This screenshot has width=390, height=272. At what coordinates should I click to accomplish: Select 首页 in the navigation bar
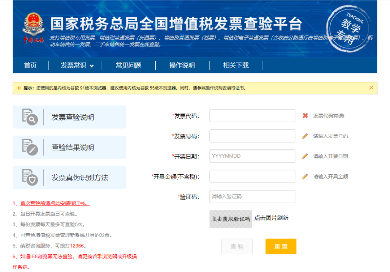coord(30,65)
